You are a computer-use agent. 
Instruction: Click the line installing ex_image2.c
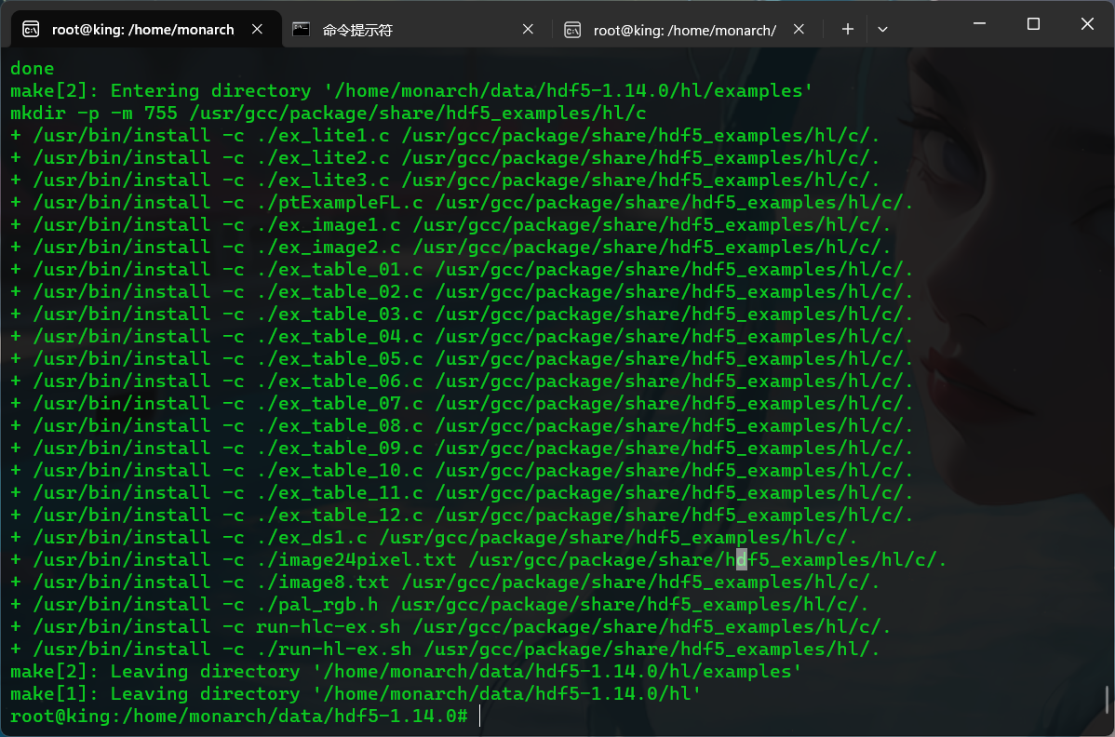pyautogui.click(x=450, y=247)
